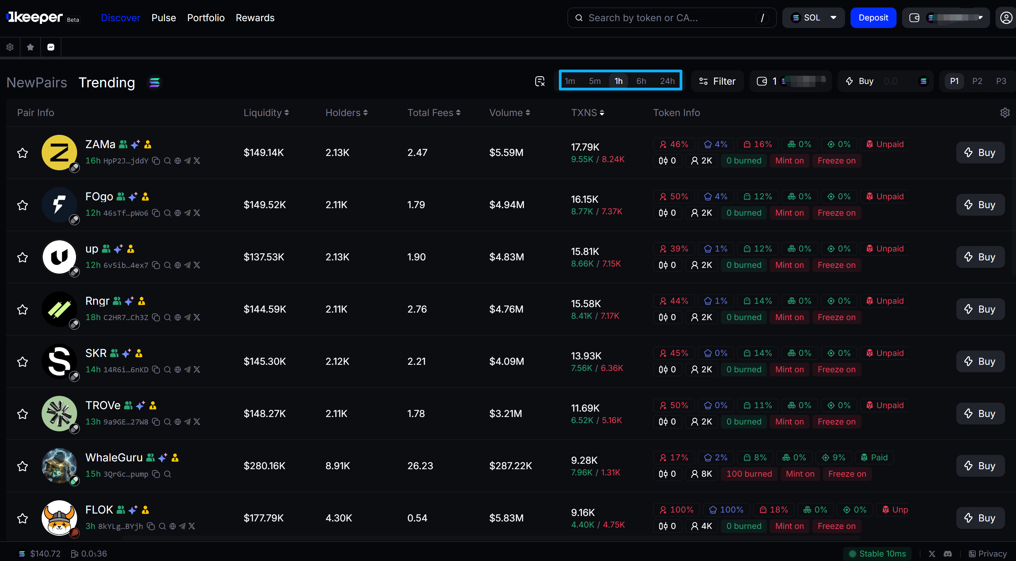Click the Telegram icon for Rngr
Image resolution: width=1016 pixels, height=561 pixels.
pyautogui.click(x=187, y=317)
